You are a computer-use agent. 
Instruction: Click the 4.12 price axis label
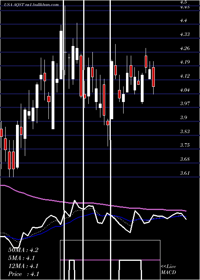click(x=185, y=76)
